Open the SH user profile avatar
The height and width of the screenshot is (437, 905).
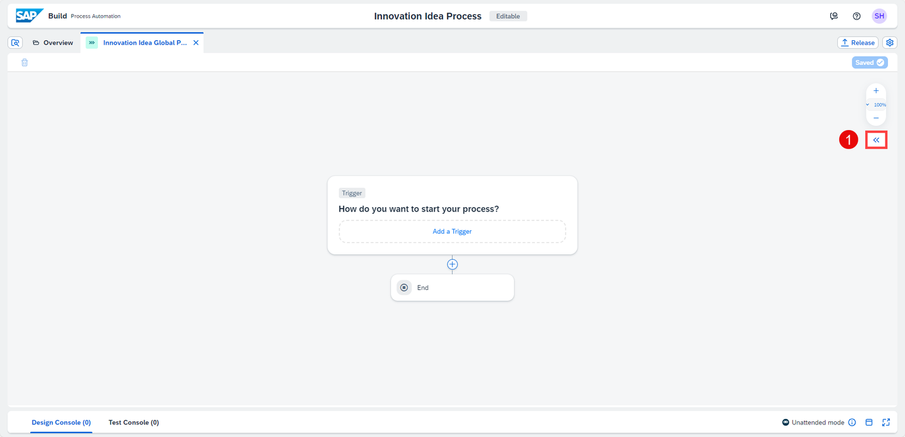(879, 16)
